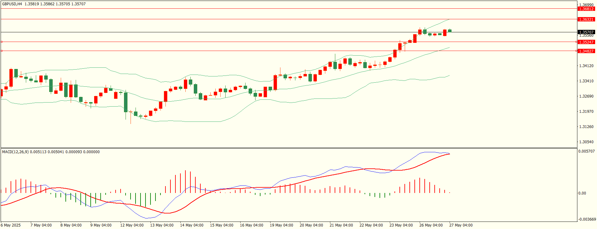Click the "23 May 04:00" time axis label

coord(401,225)
